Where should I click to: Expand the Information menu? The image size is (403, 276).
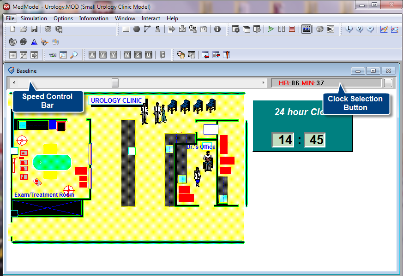click(94, 18)
